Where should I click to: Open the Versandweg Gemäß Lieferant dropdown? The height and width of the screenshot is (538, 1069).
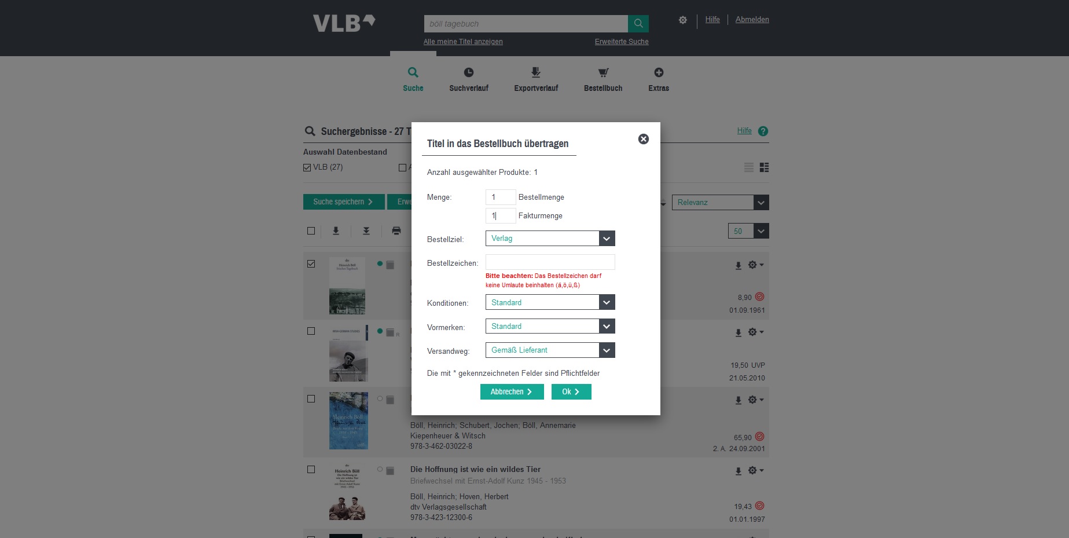(550, 350)
